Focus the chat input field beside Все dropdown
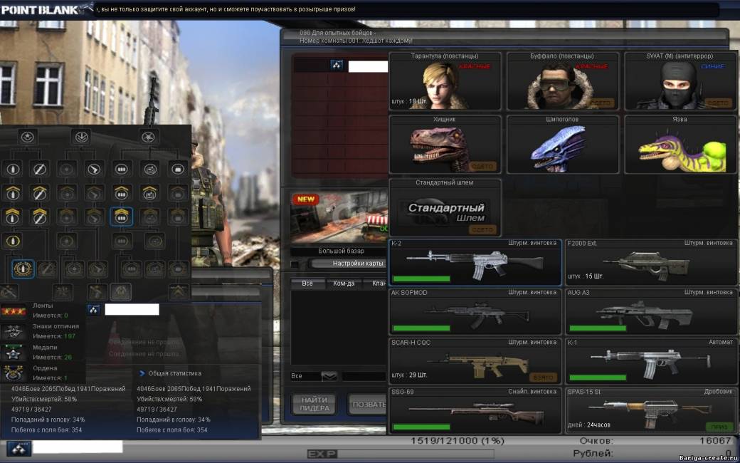 pyautogui.click(x=364, y=376)
